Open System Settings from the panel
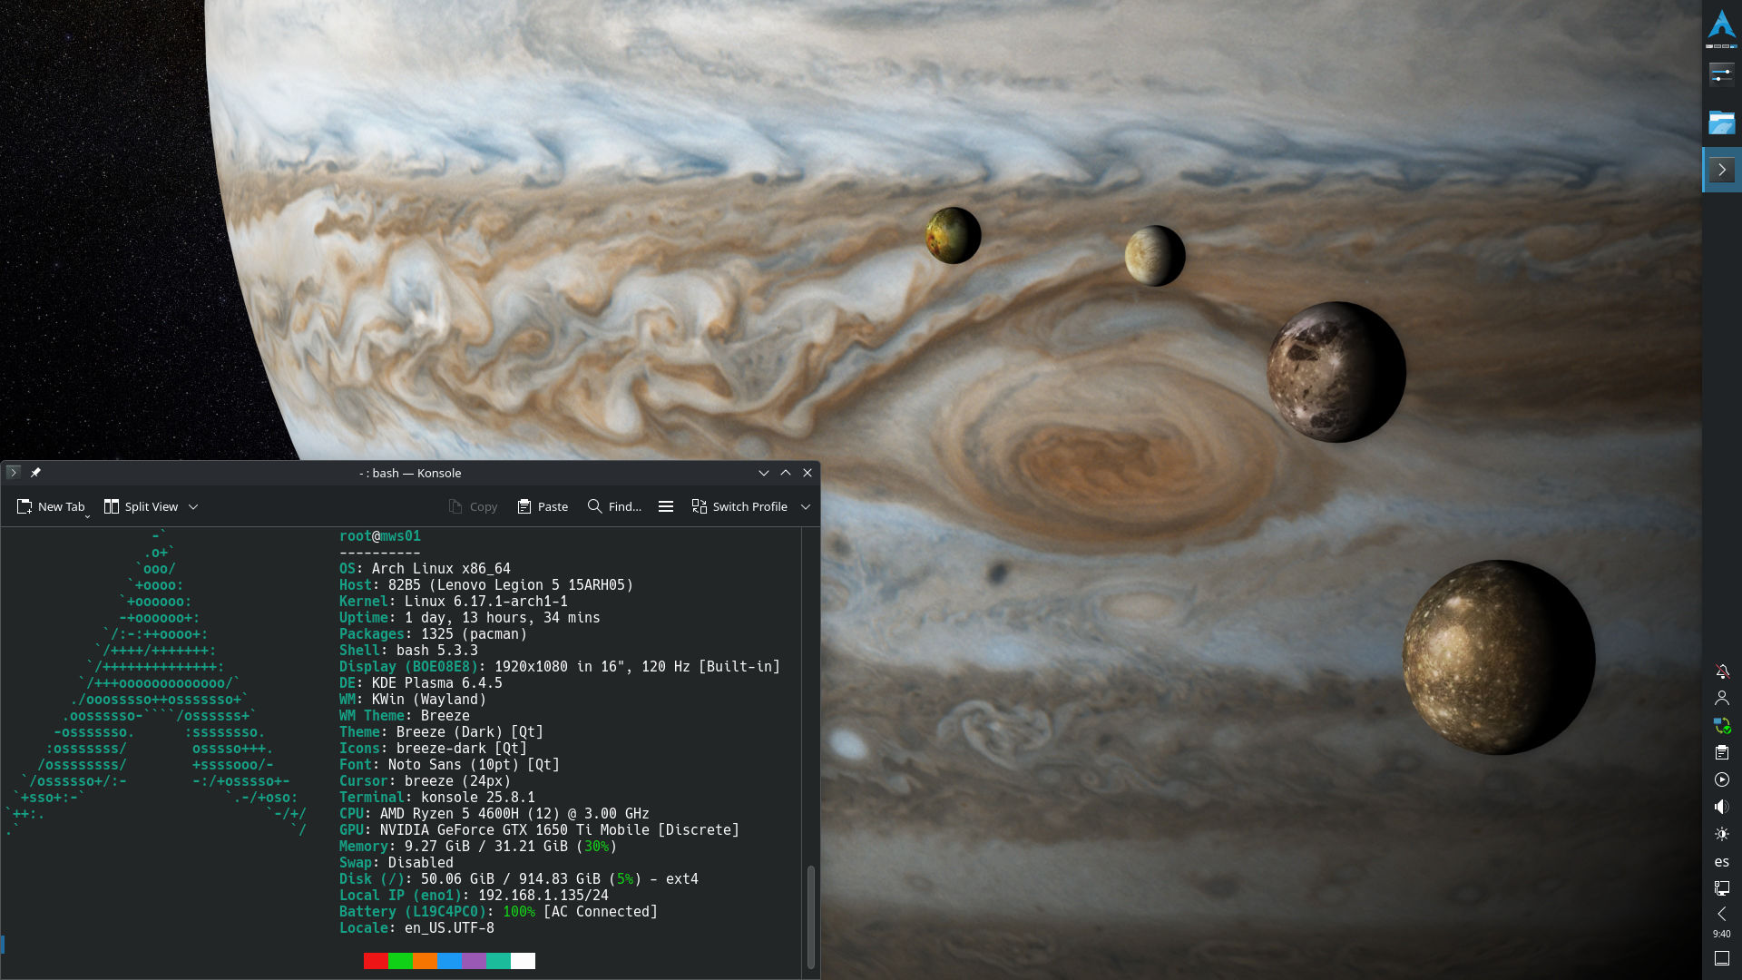 1721,74
